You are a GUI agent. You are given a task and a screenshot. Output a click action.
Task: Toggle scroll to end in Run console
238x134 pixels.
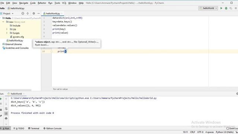click(6, 114)
